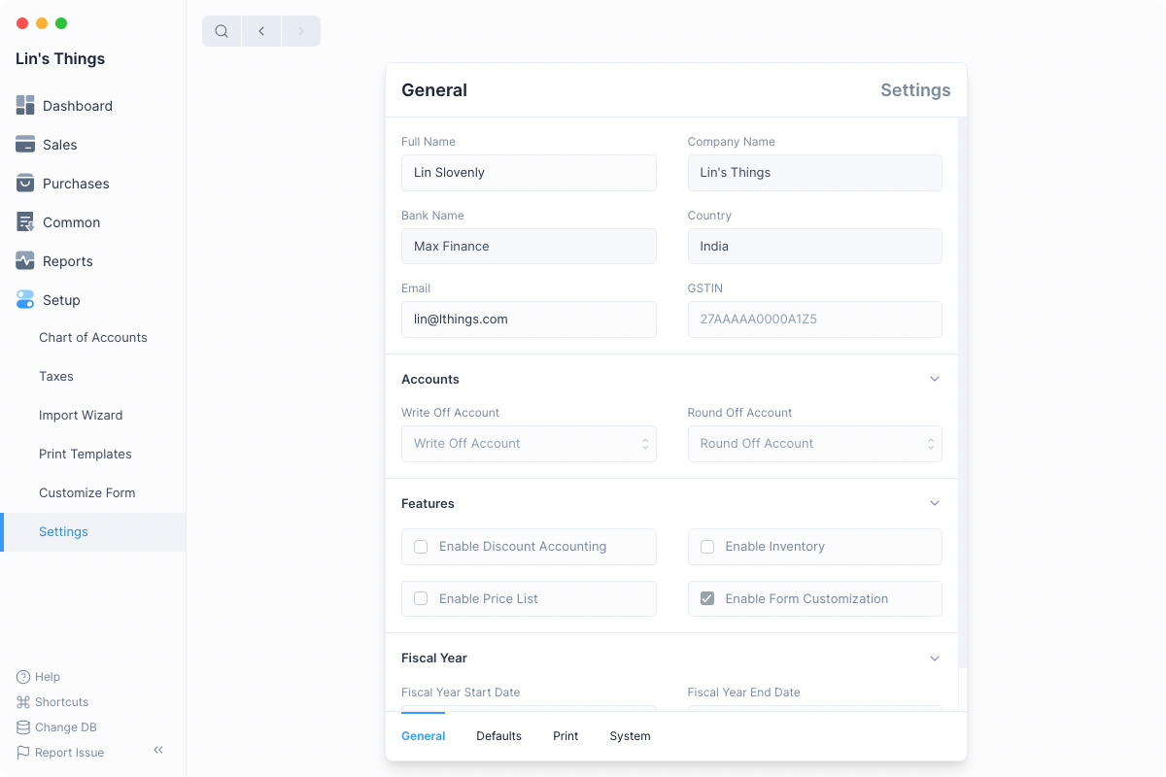Uncheck Enable Form Customization
Screen dimensions: 1166x777
click(x=707, y=599)
